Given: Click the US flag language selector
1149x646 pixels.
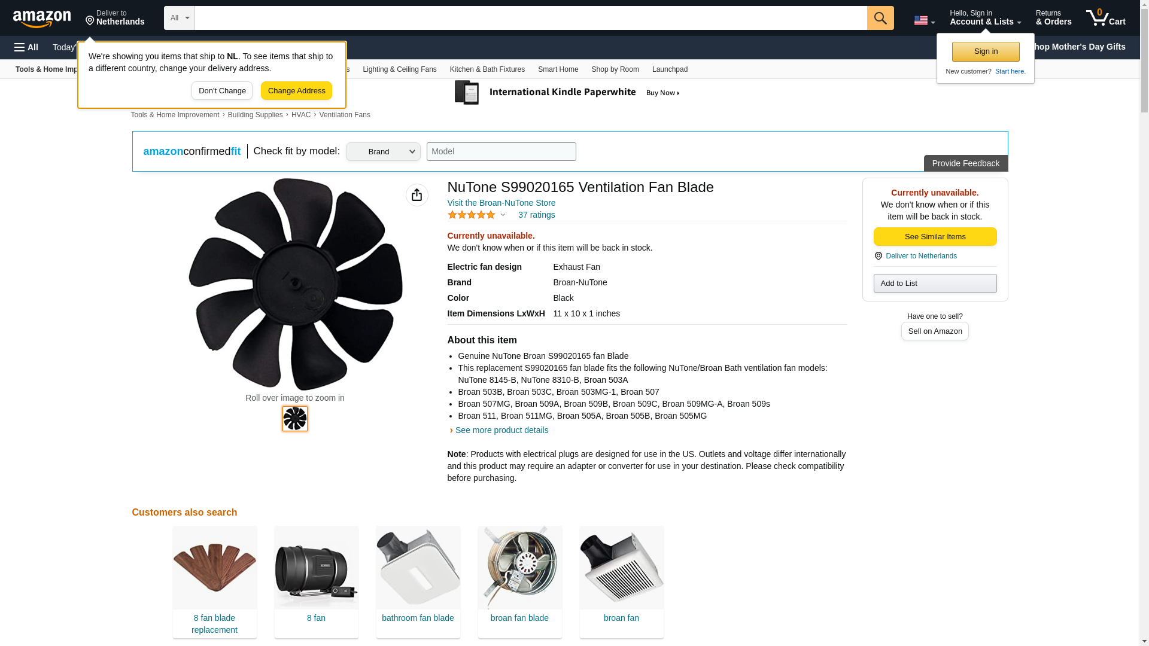Looking at the screenshot, I should coord(924,20).
